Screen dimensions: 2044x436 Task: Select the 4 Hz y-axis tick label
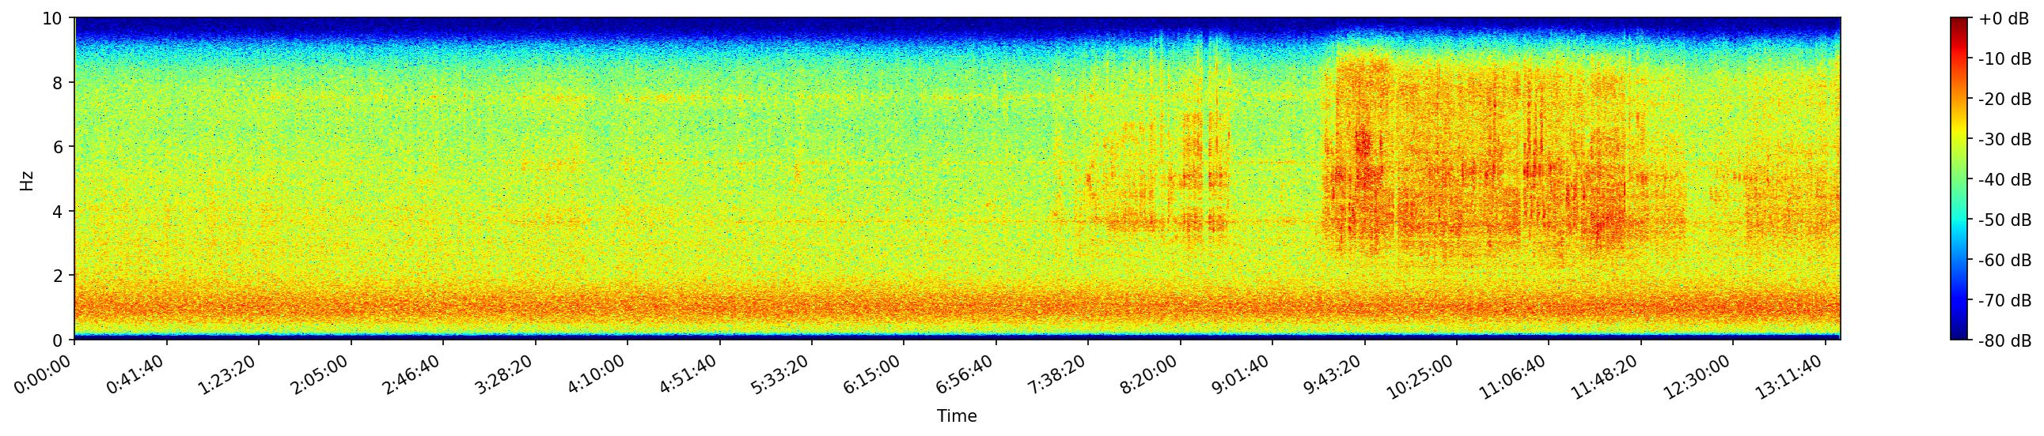58,211
